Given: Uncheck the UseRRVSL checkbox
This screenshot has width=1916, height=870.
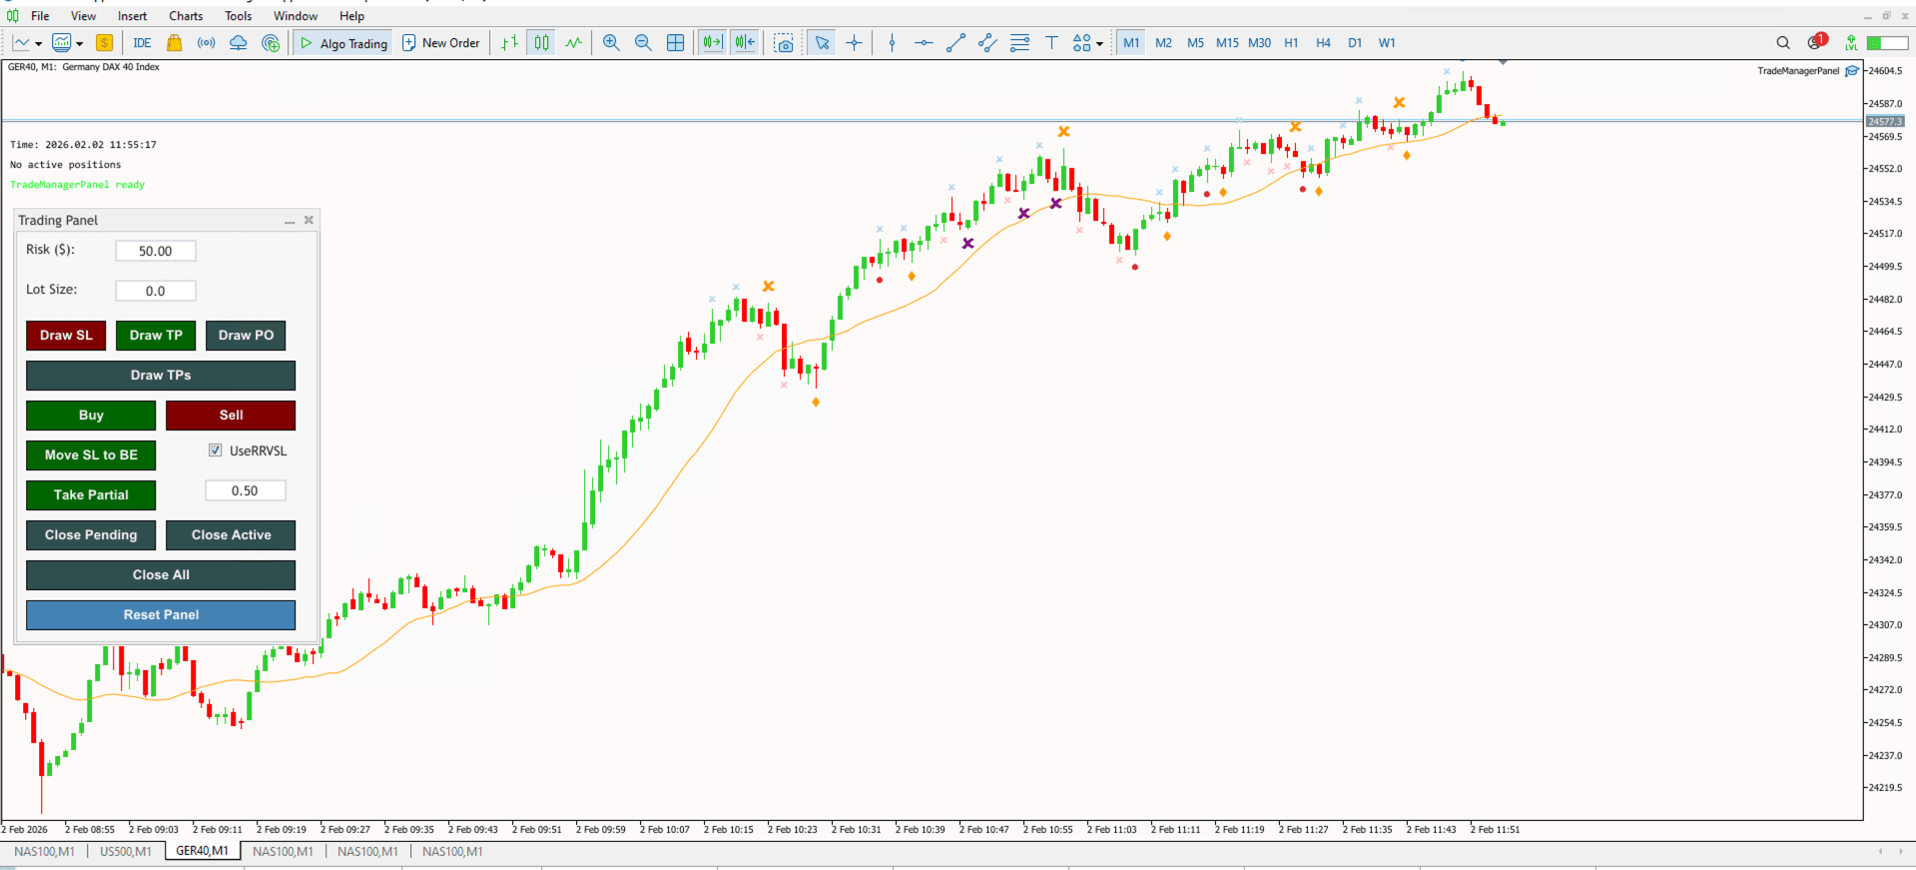Looking at the screenshot, I should (x=215, y=450).
